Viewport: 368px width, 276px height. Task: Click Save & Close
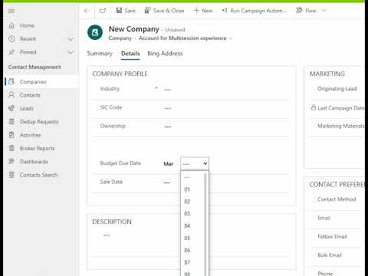[x=164, y=11]
